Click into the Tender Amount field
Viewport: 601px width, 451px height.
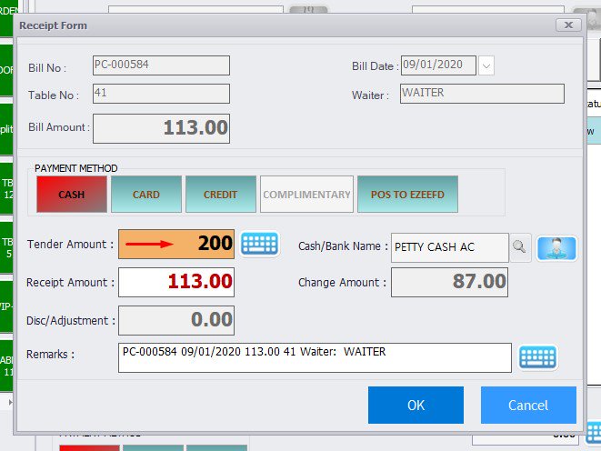[176, 244]
